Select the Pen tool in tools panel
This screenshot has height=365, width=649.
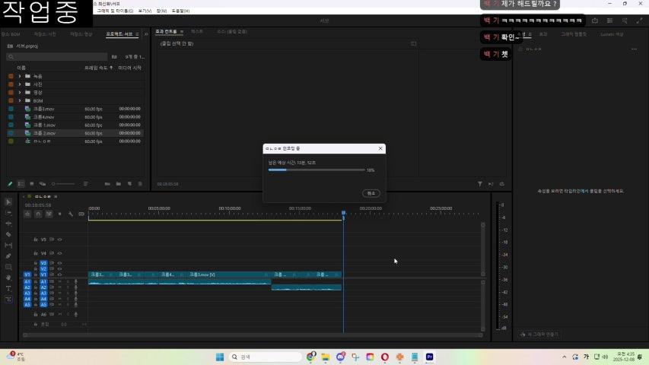tap(8, 256)
